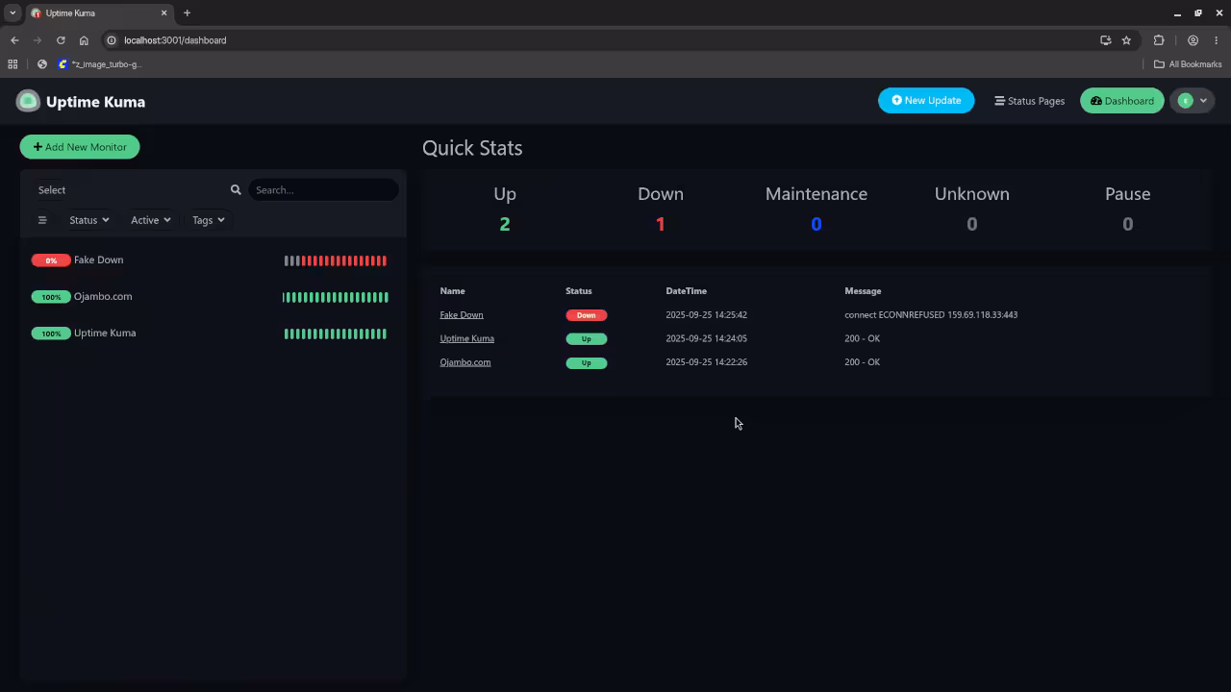The image size is (1231, 692).
Task: Click Up badge in Ojambo.com row
Action: click(586, 362)
